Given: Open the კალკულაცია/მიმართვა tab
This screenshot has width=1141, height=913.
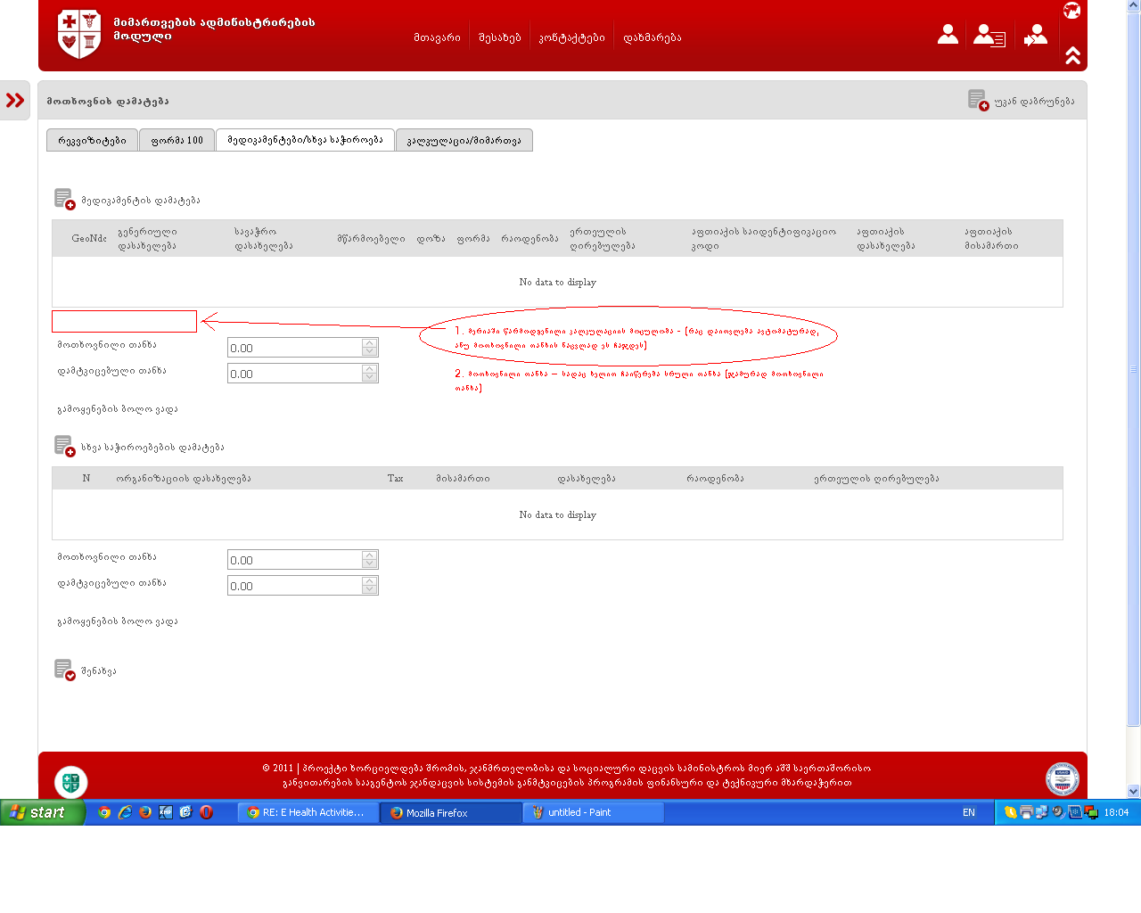Looking at the screenshot, I should tap(464, 140).
